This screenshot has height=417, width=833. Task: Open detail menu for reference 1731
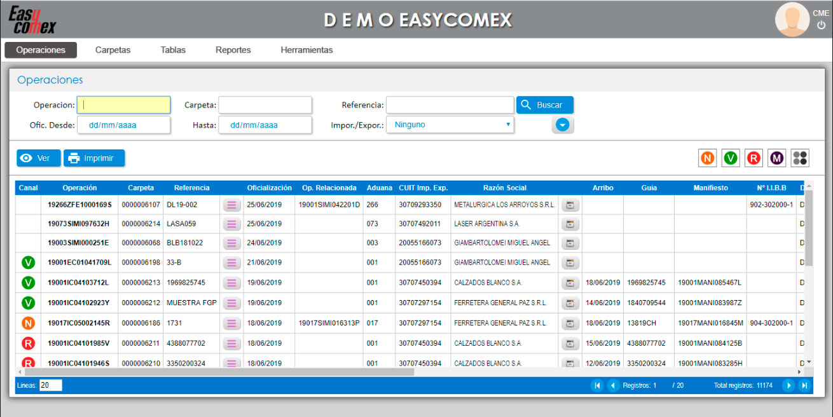[x=231, y=324]
